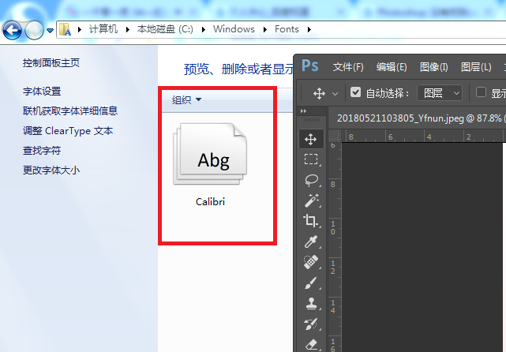Select Fonts breadcrumb segment
506x352 pixels.
[x=287, y=29]
